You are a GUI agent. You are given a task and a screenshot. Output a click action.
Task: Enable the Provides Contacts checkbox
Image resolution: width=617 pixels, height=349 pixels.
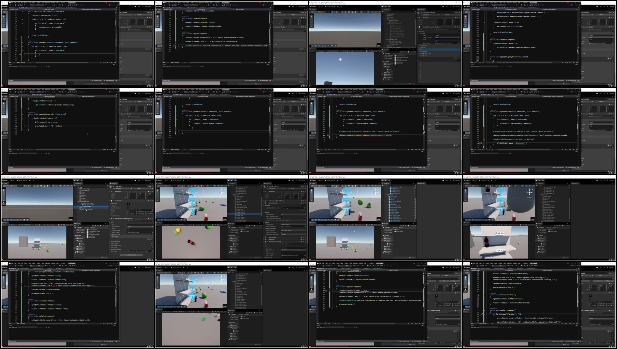point(128,208)
